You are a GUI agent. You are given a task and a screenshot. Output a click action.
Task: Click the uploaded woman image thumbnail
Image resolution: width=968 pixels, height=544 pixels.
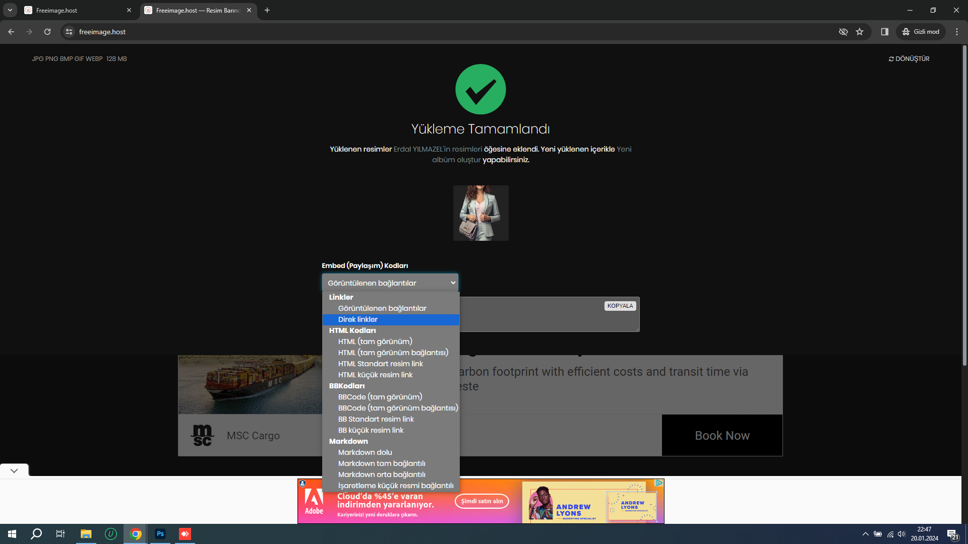480,213
